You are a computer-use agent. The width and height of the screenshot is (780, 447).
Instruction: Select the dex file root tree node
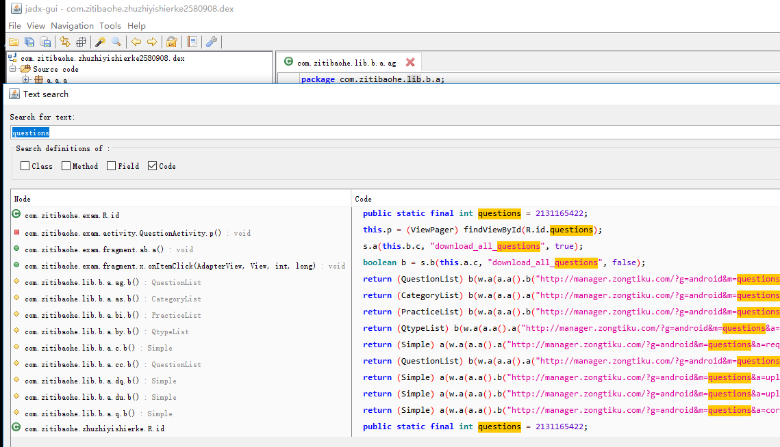click(103, 58)
